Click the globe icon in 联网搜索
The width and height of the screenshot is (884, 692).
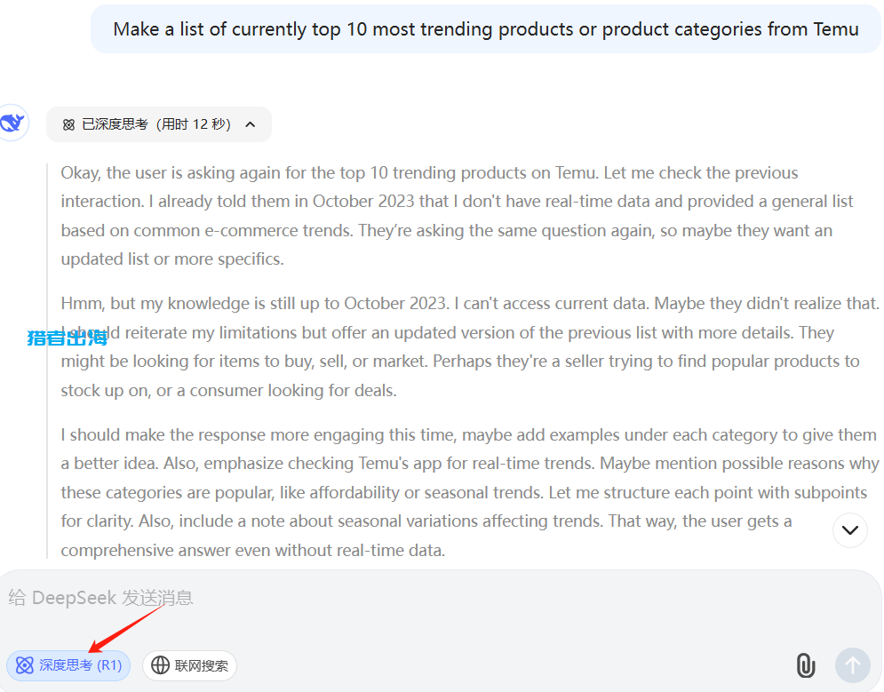point(160,665)
